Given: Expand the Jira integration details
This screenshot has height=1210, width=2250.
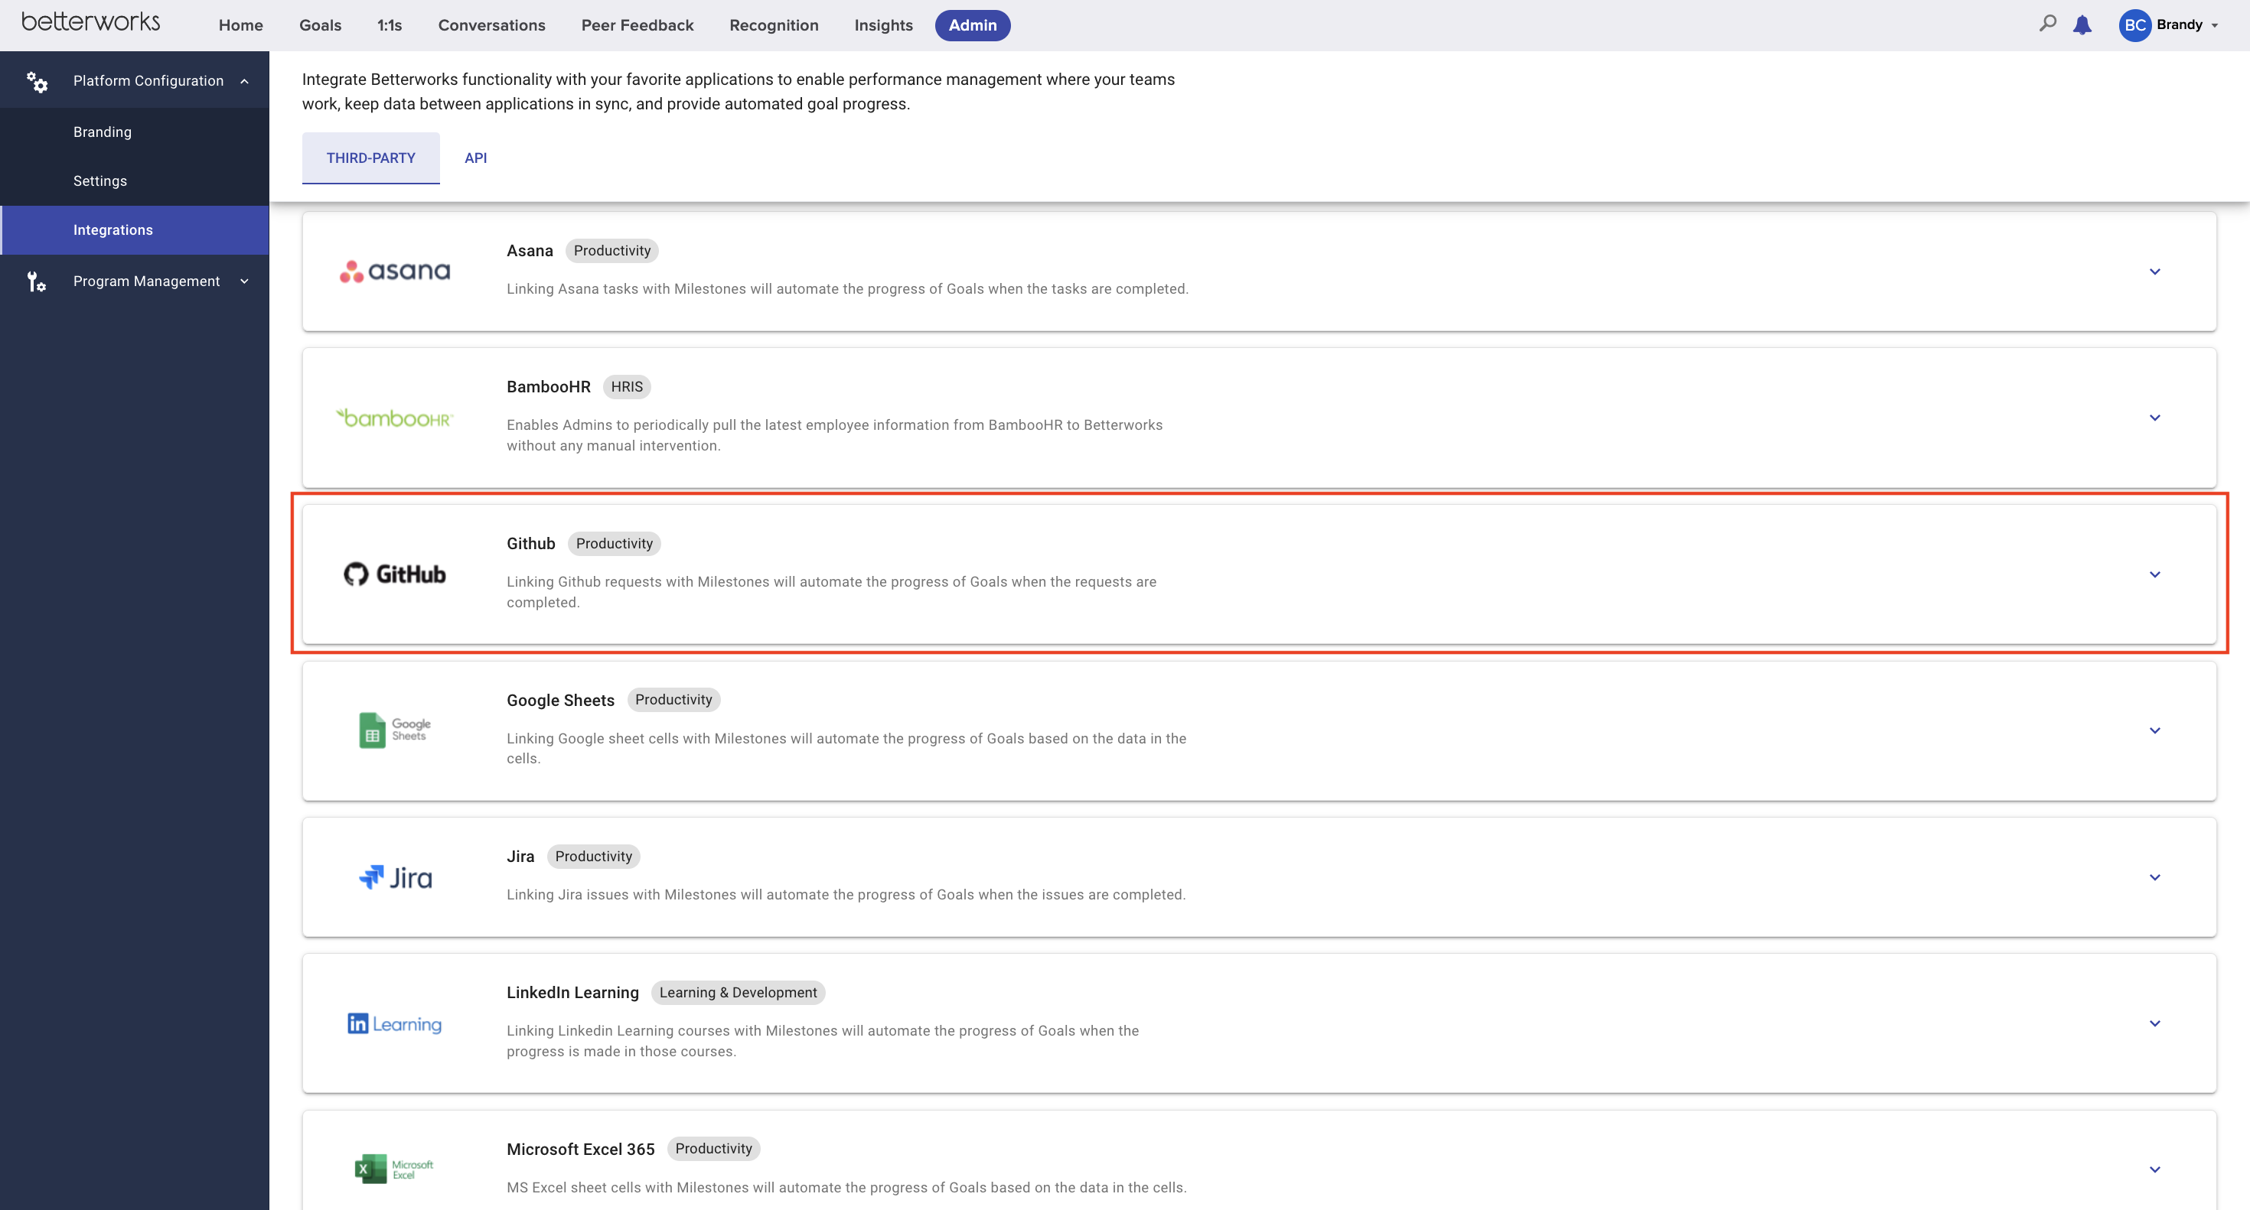Looking at the screenshot, I should [x=2156, y=877].
